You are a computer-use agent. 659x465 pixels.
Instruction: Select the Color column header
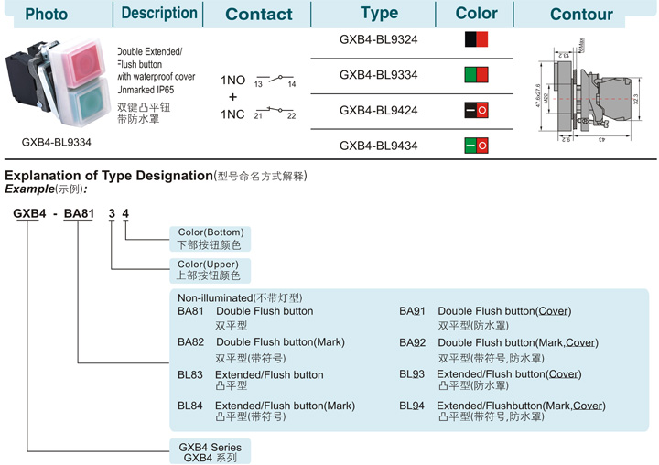click(x=476, y=13)
